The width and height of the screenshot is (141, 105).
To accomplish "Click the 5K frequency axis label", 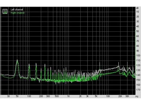I will click(x=96, y=96).
